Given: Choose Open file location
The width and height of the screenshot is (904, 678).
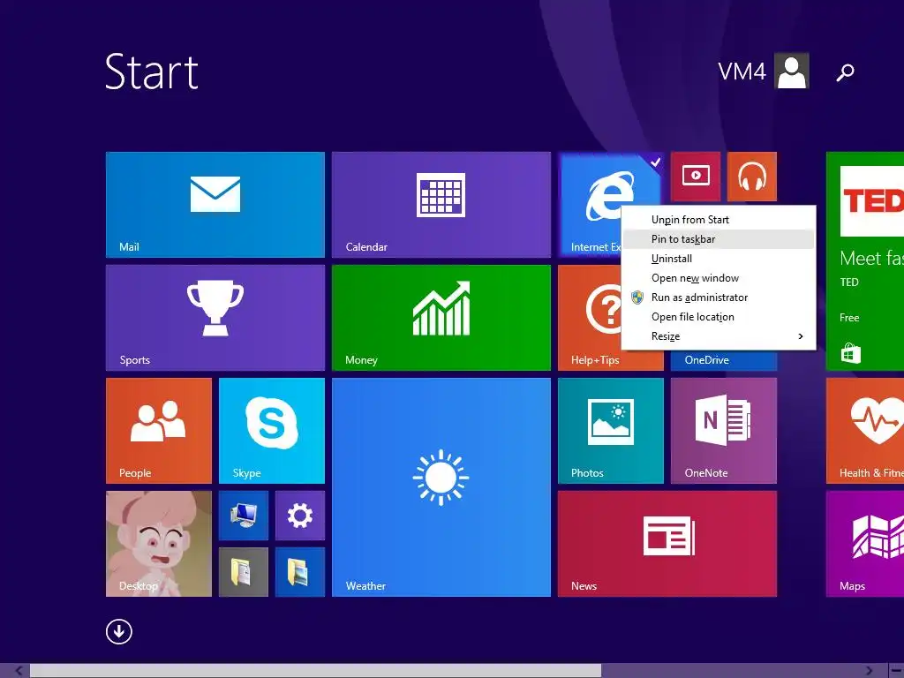Looking at the screenshot, I should point(719,317).
